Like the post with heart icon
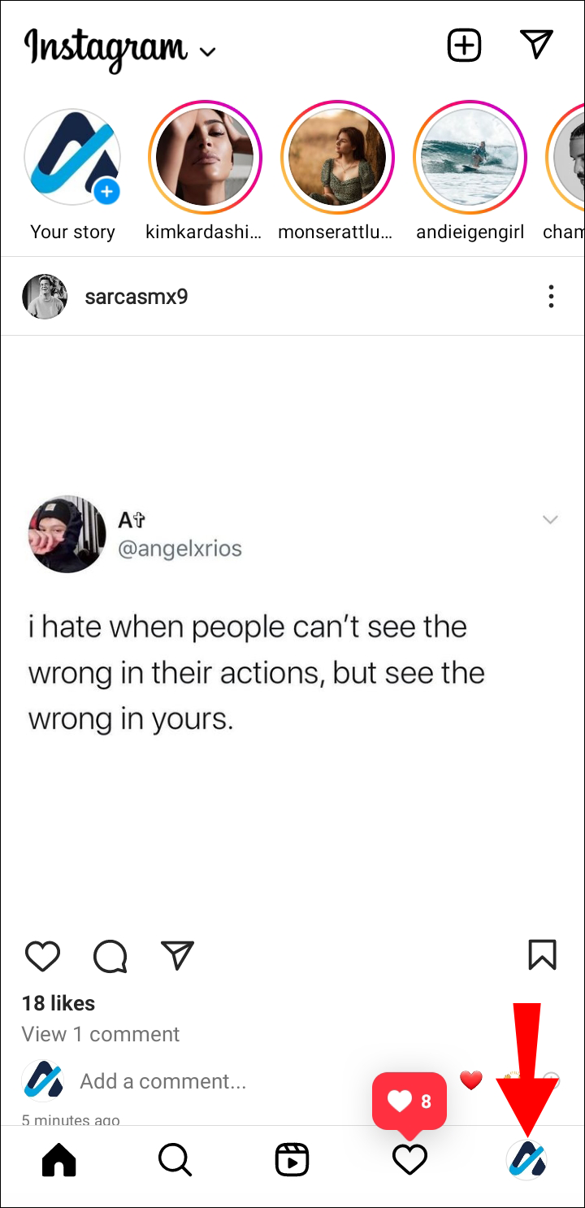 tap(42, 956)
